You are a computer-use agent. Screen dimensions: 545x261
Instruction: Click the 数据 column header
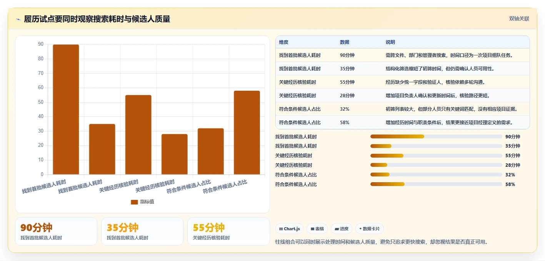(x=345, y=42)
